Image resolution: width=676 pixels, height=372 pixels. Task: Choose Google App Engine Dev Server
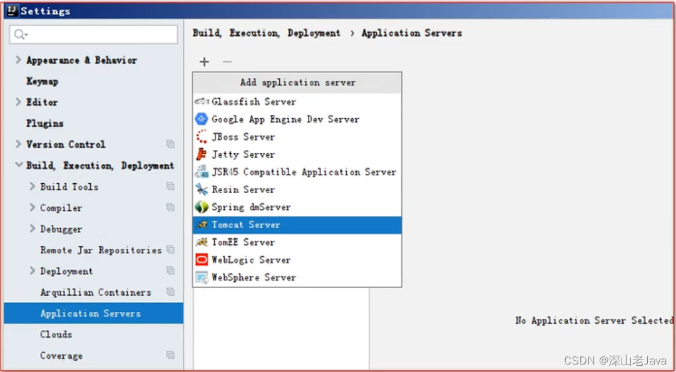[x=297, y=119]
